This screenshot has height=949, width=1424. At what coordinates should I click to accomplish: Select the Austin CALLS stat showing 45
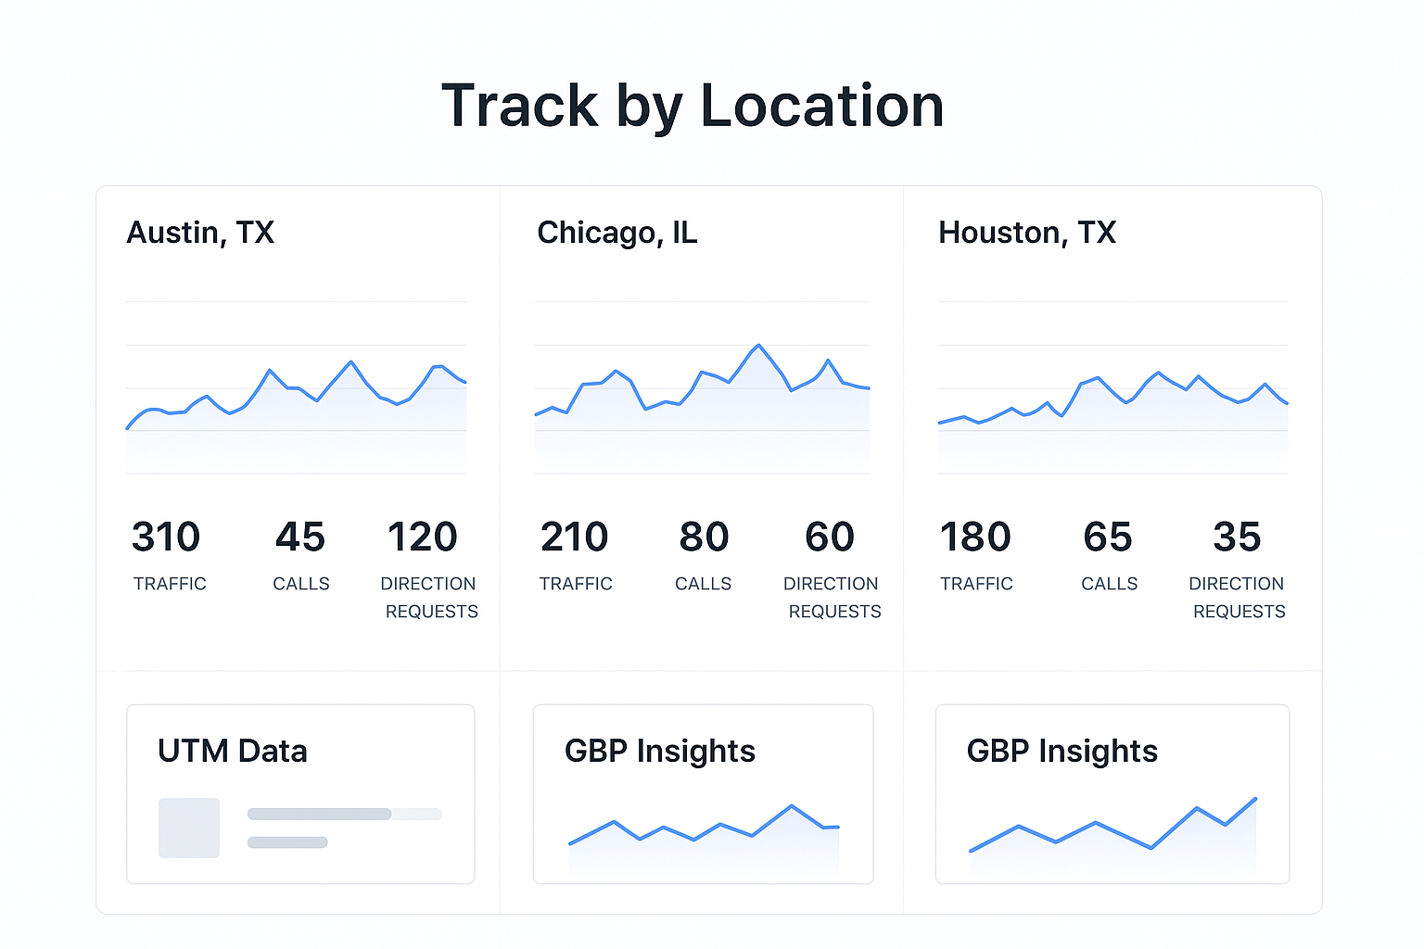(x=300, y=536)
